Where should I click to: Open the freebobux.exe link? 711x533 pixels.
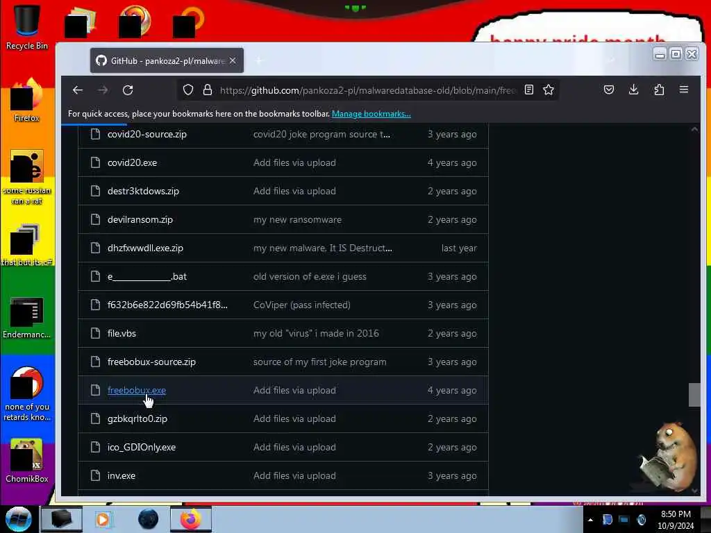point(137,390)
